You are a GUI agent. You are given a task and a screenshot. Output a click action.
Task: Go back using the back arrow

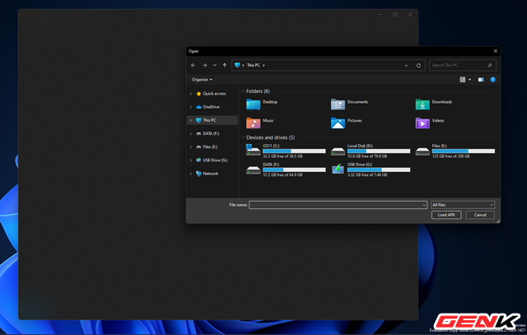193,65
